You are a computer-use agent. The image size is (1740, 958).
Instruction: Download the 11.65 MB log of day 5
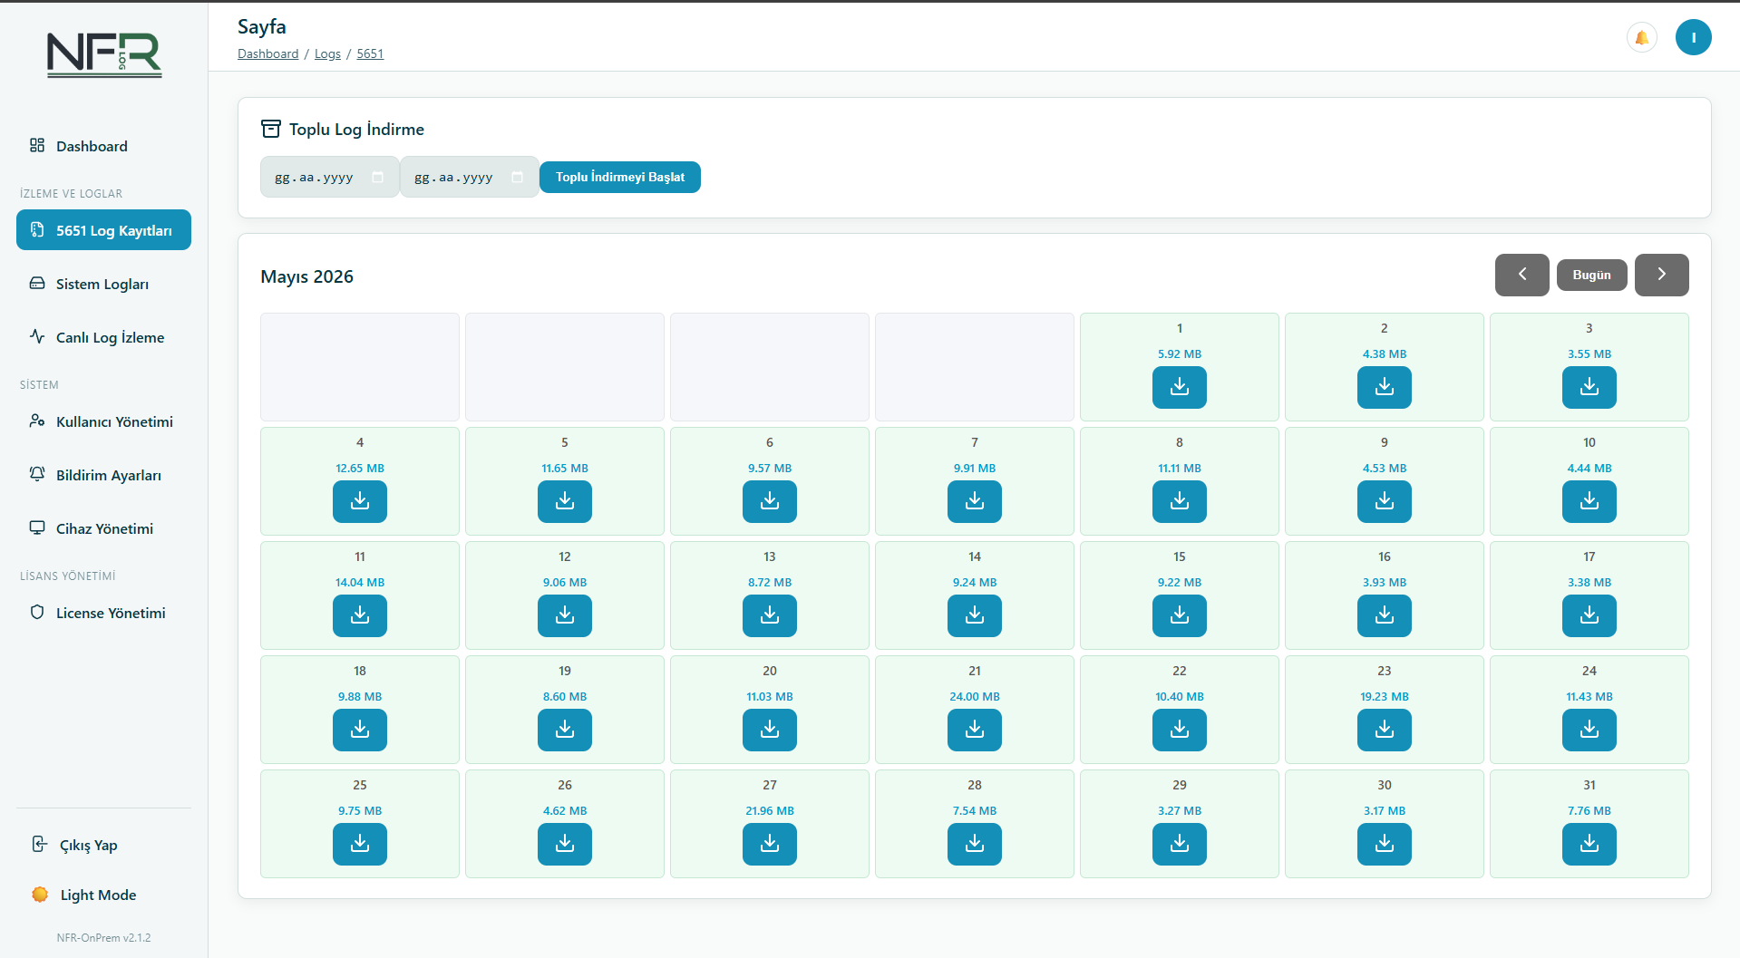(565, 501)
